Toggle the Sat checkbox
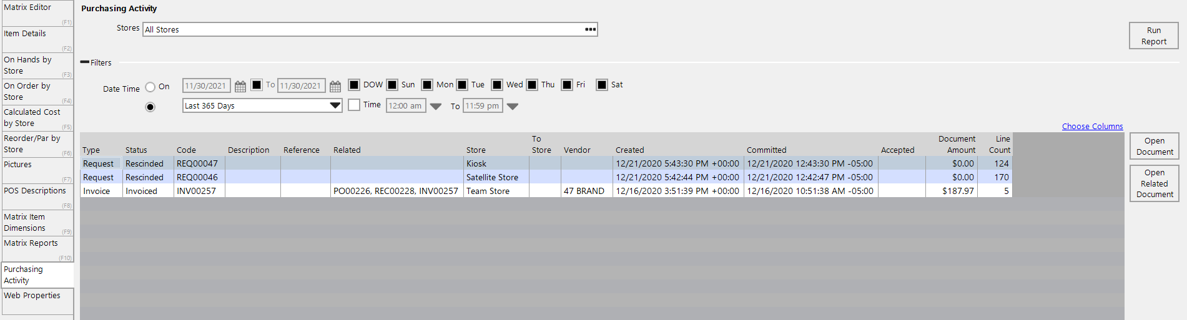 pyautogui.click(x=602, y=85)
